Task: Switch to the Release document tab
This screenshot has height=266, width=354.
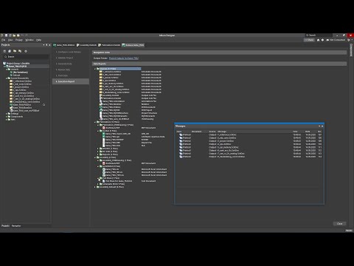Action: pos(133,45)
